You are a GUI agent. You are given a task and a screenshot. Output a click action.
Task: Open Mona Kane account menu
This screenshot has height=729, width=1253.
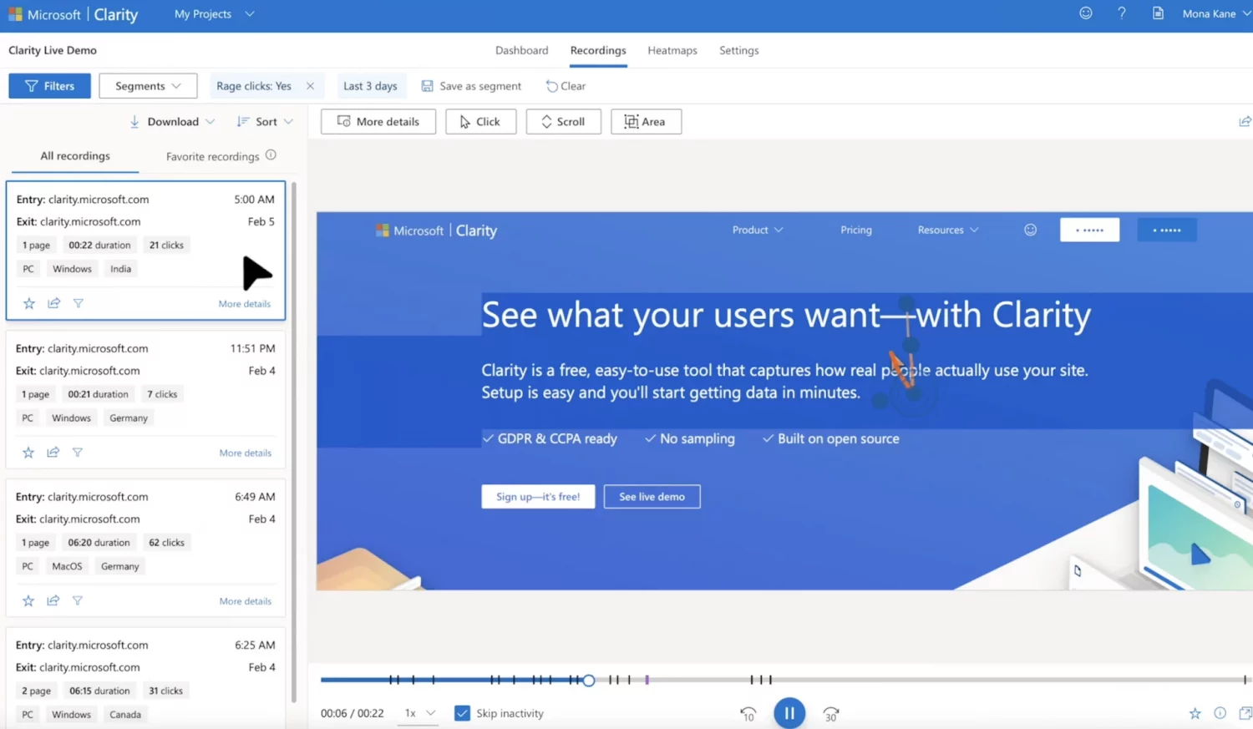pyautogui.click(x=1216, y=13)
